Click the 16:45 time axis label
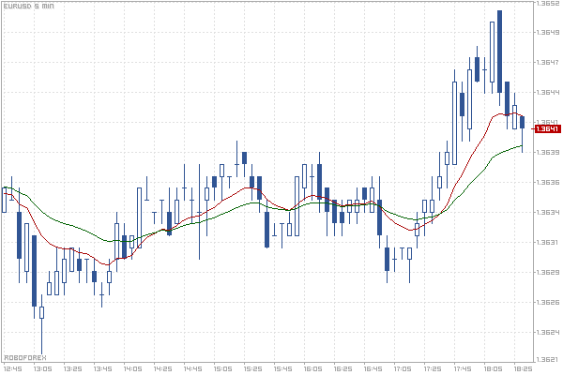The height and width of the screenshot is (375, 563). pyautogui.click(x=373, y=368)
